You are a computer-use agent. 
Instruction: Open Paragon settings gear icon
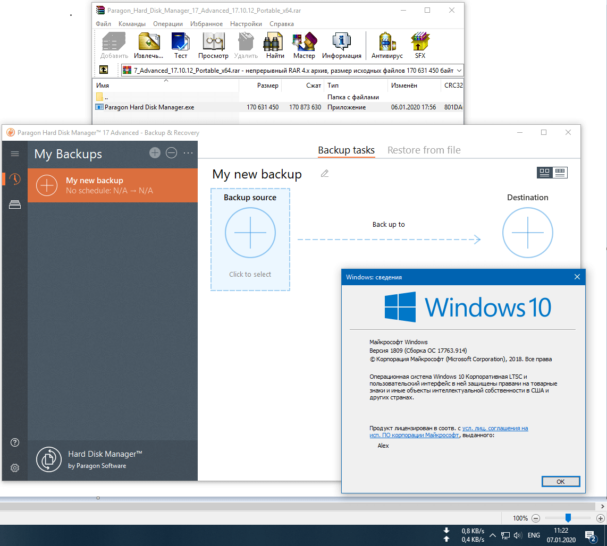[x=15, y=468]
